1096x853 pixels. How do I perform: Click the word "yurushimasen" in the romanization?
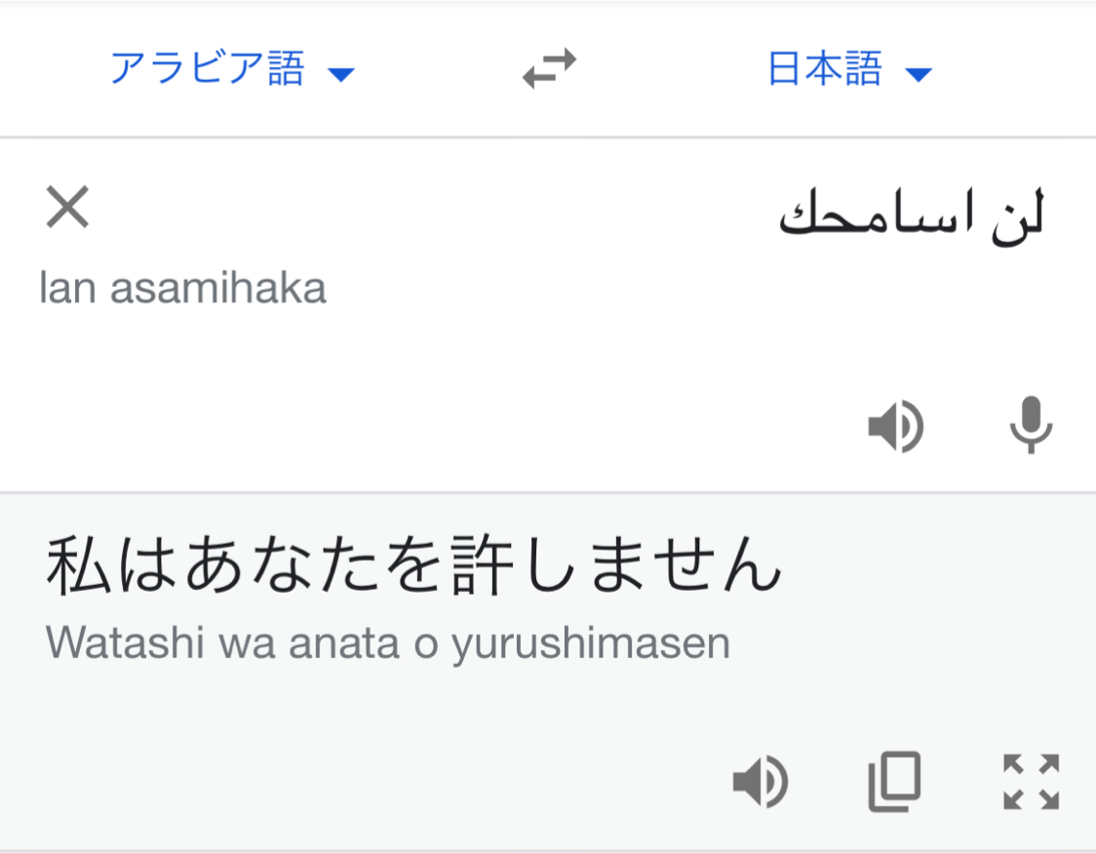click(590, 644)
